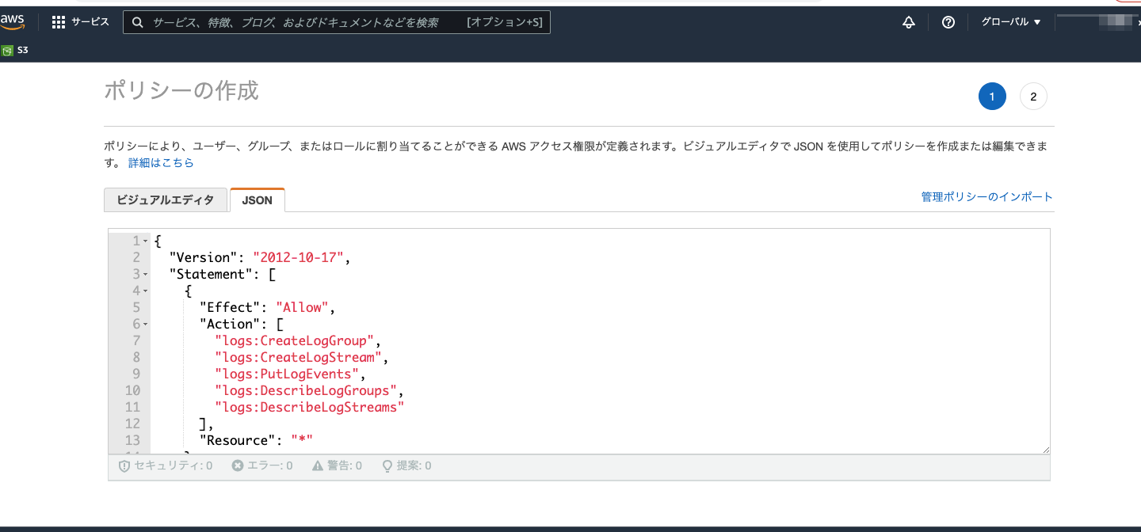Click the security shield status icon

(x=124, y=465)
